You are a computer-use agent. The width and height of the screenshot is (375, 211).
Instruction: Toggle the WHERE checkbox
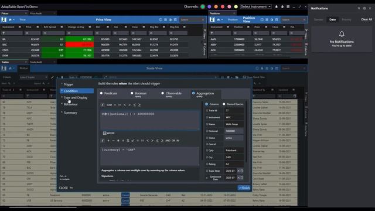pyautogui.click(x=104, y=133)
